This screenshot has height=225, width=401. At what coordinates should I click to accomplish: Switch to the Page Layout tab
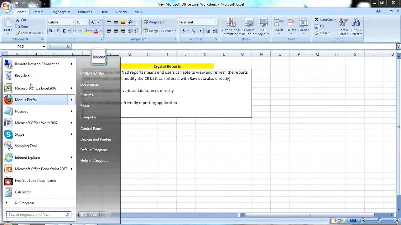pyautogui.click(x=61, y=12)
